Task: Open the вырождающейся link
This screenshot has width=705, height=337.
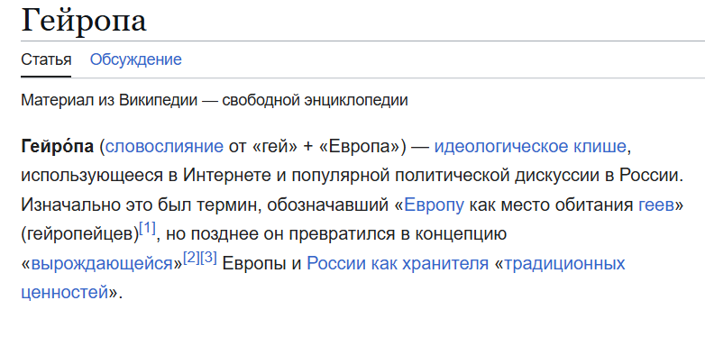Action: pos(103,264)
